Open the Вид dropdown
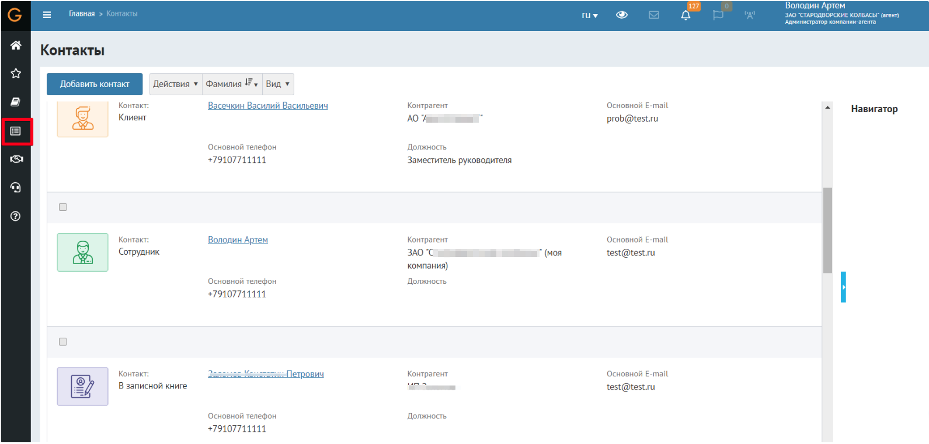This screenshot has height=444, width=929. click(x=278, y=84)
